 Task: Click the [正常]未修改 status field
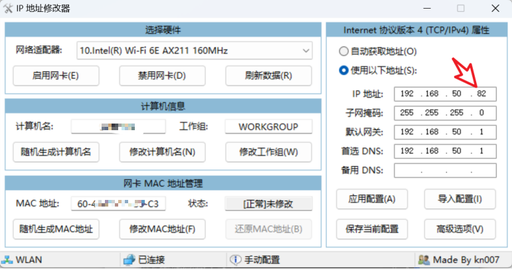[x=268, y=204]
